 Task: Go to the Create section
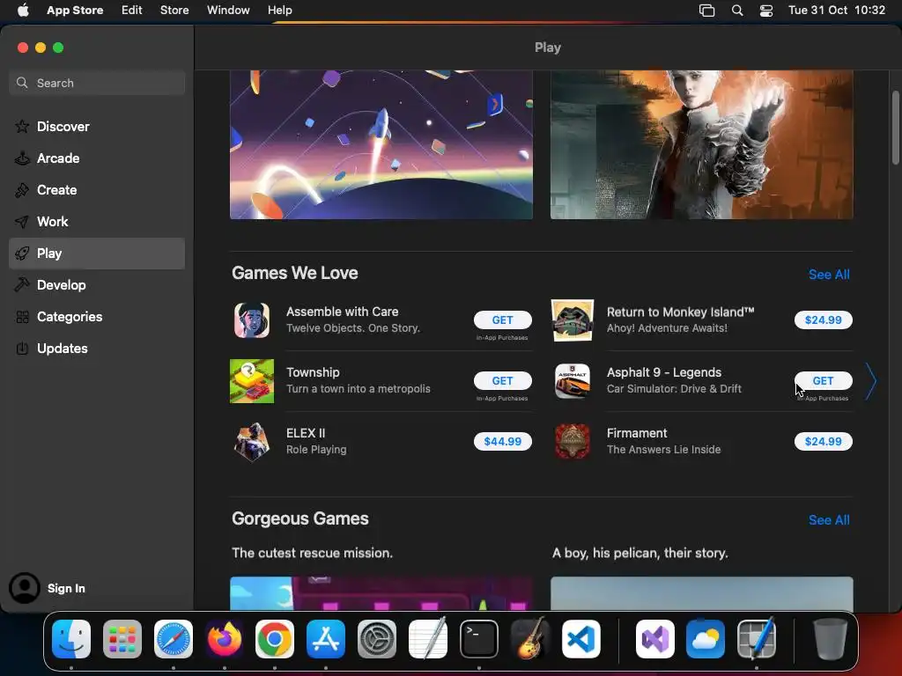[x=97, y=190]
